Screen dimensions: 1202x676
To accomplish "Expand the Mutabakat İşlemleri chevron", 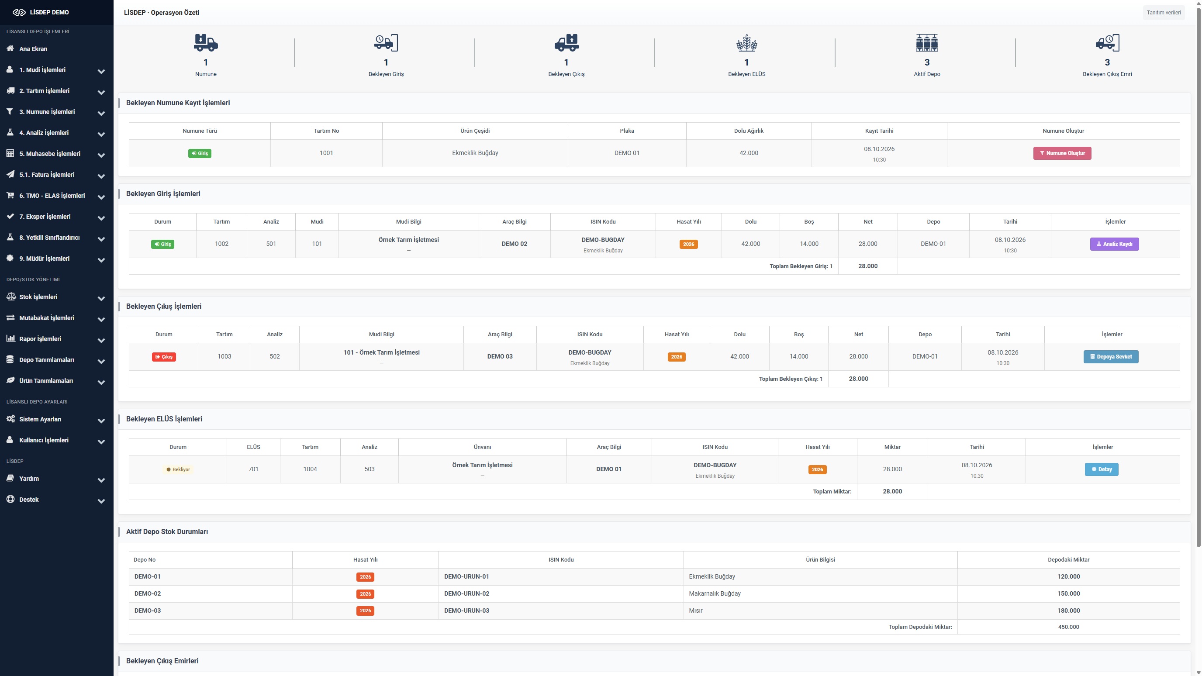I will 101,320.
